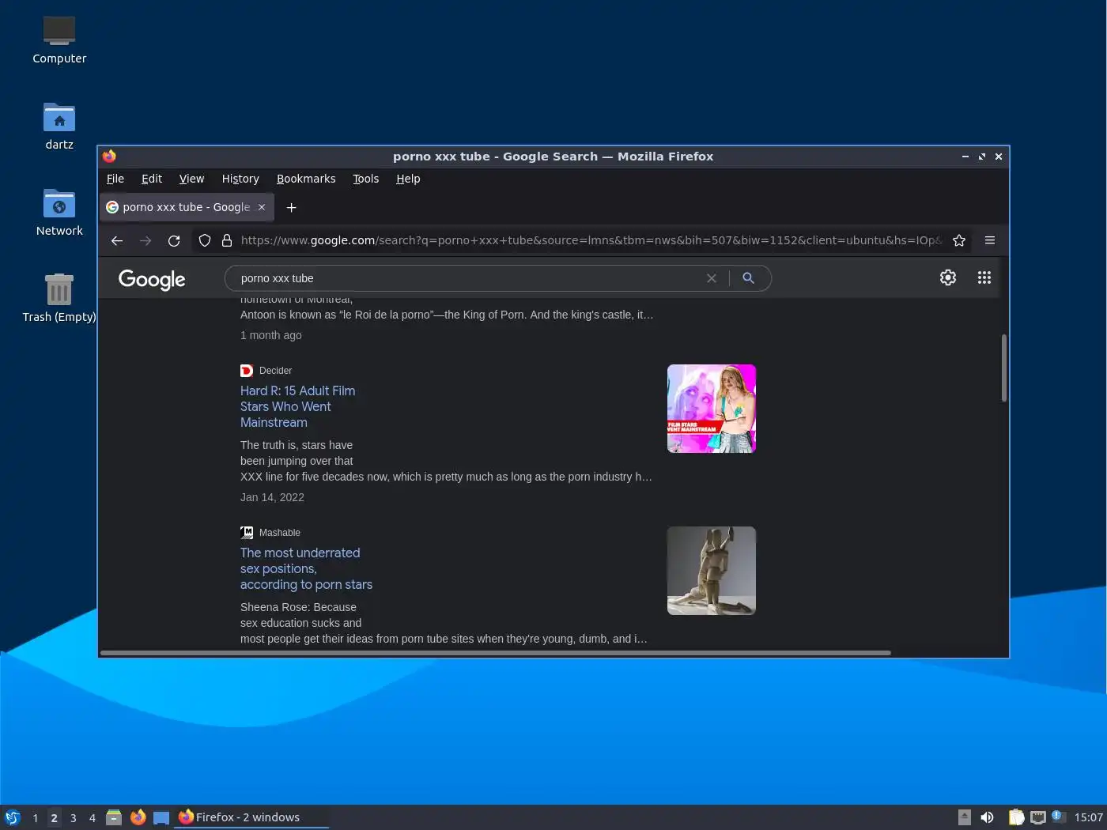Open the History menu
This screenshot has width=1107, height=830.
point(240,179)
